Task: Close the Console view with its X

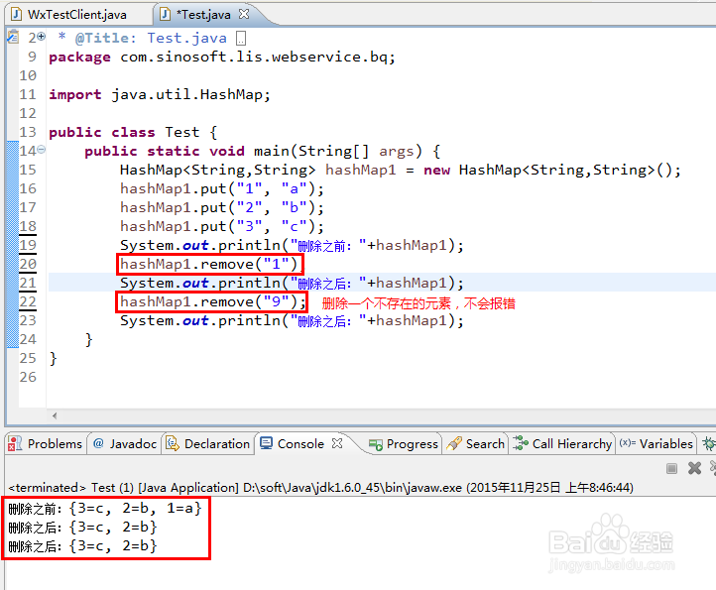Action: (x=337, y=443)
